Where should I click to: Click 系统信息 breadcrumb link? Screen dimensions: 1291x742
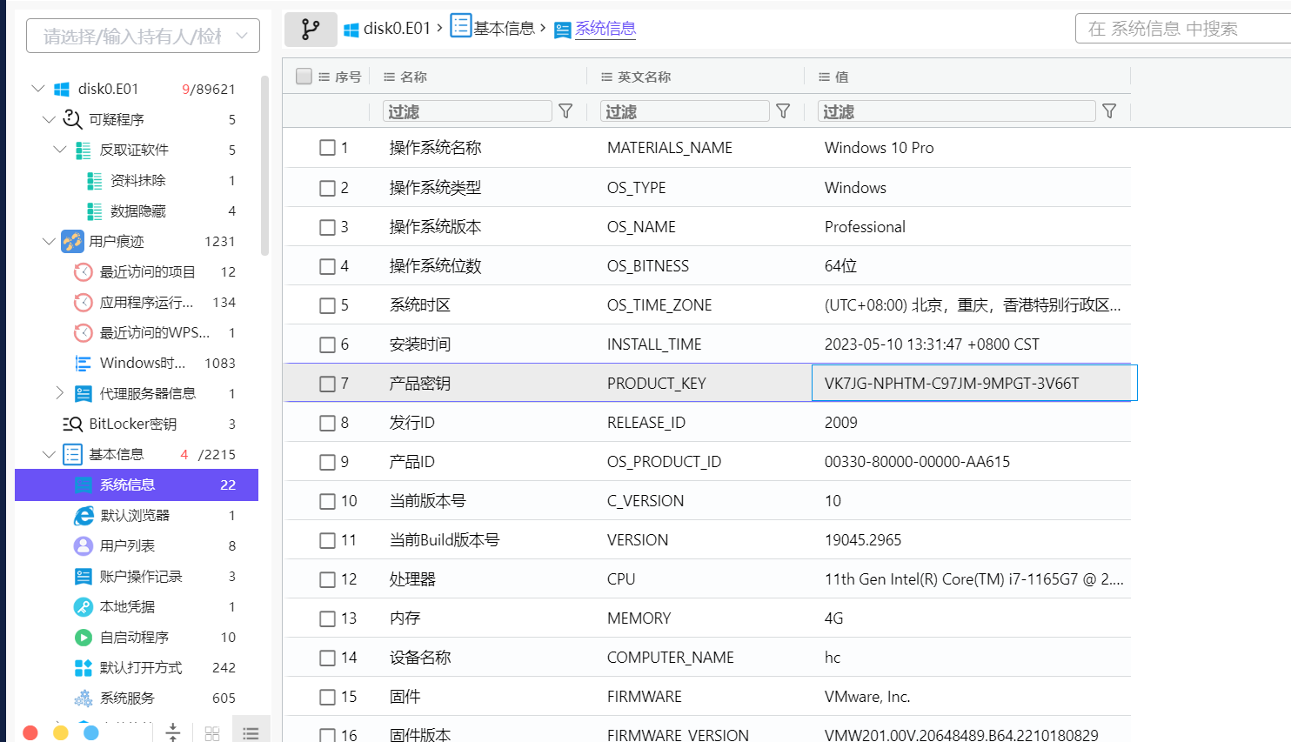[x=605, y=29]
